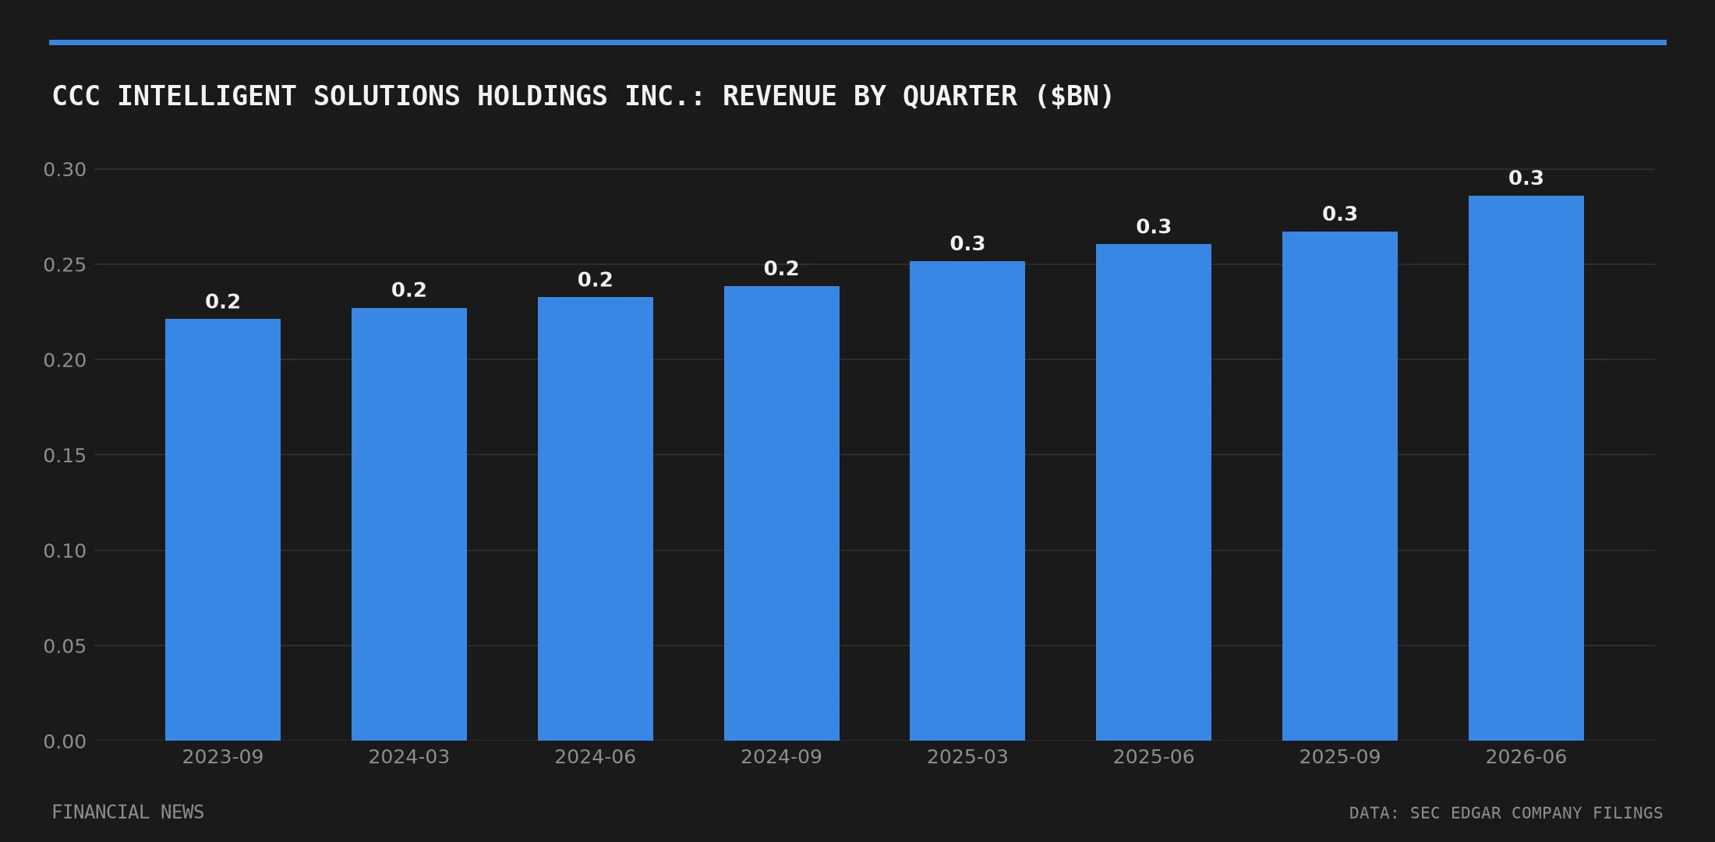Click the value label above the 2026-06 bar
The image size is (1715, 842).
tap(1526, 179)
